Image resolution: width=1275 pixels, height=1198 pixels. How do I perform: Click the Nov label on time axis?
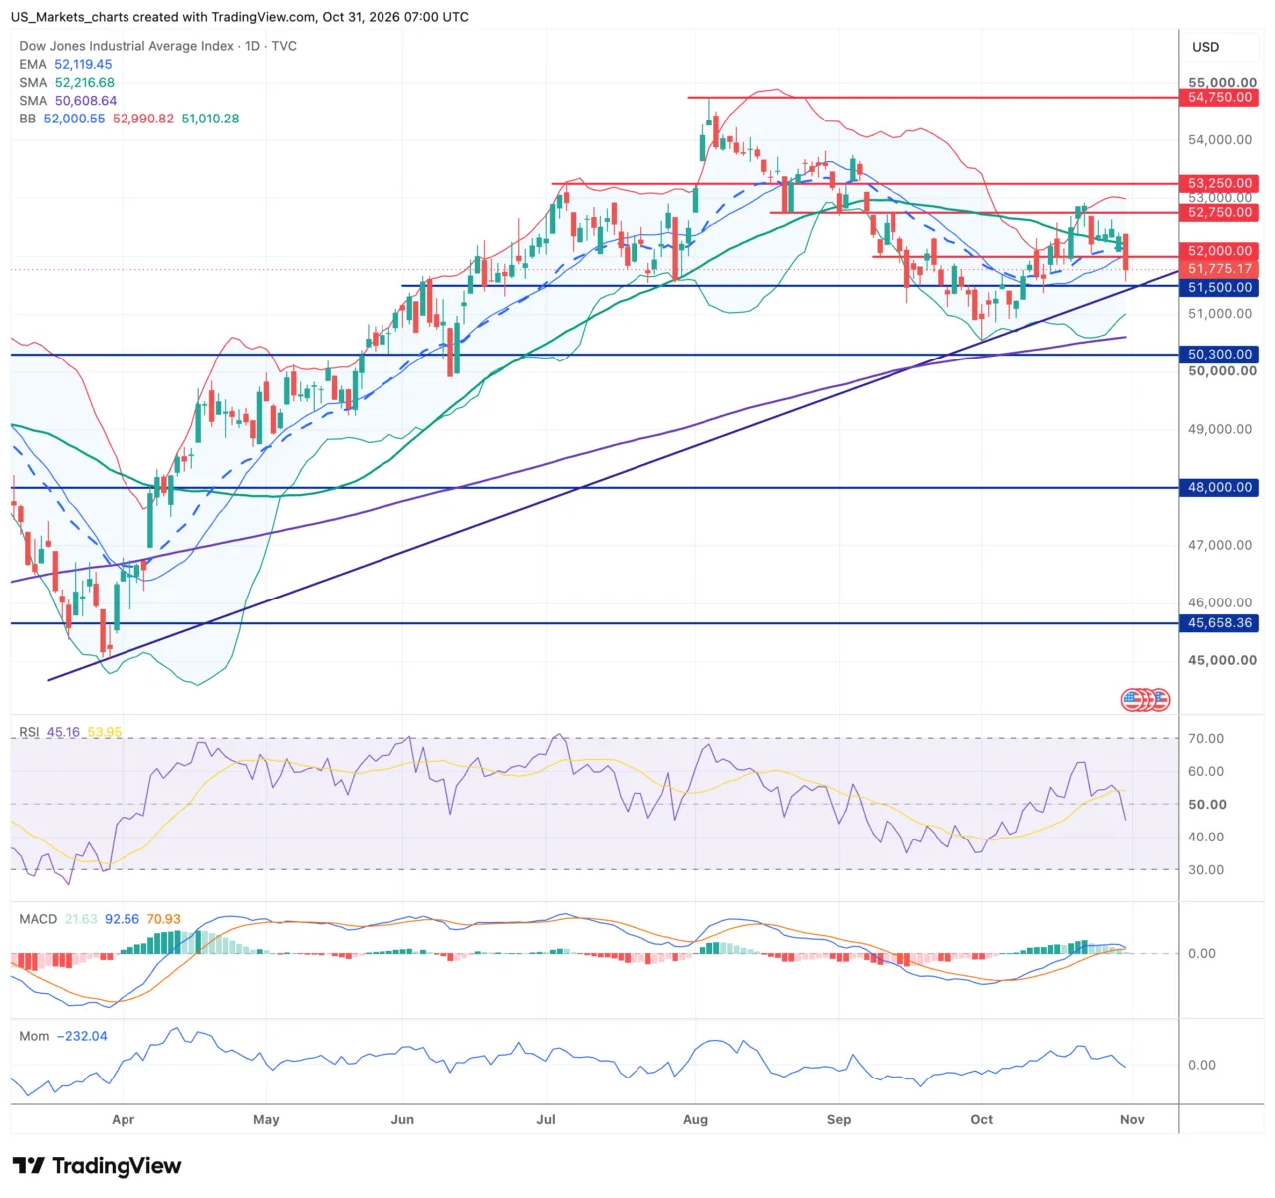point(1132,1119)
